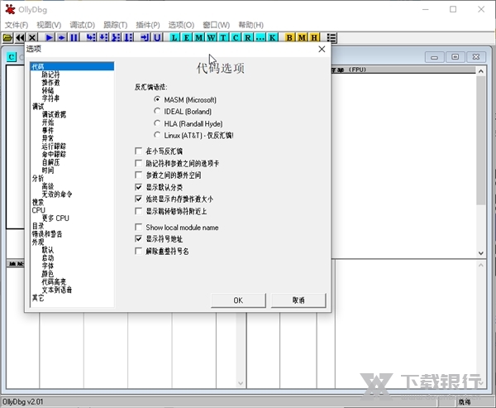Open Run trace with the ... icon
The height and width of the screenshot is (408, 496).
(x=260, y=38)
